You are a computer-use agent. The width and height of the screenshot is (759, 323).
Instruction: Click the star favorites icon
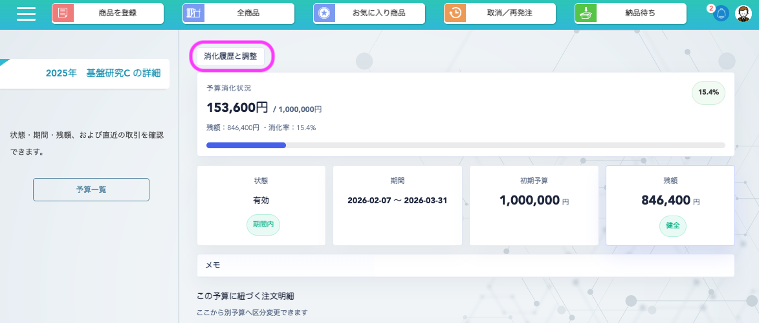324,14
